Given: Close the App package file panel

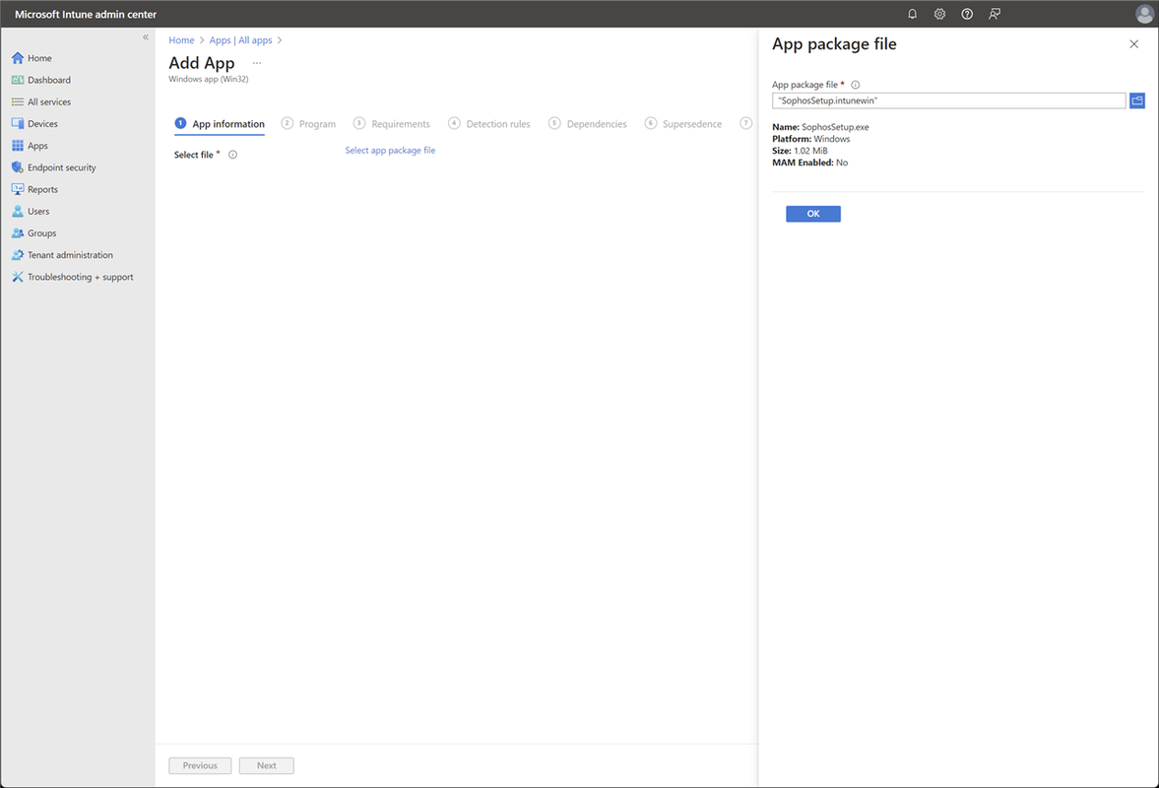Looking at the screenshot, I should pos(1133,44).
